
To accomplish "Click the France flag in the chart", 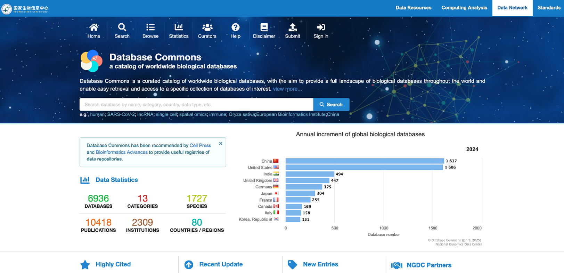I will (276, 200).
